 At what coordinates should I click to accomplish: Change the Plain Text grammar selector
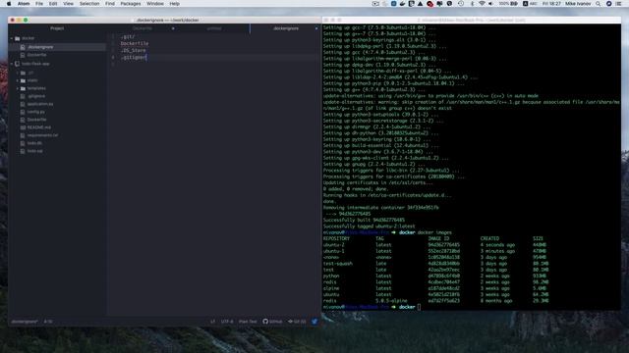248,322
